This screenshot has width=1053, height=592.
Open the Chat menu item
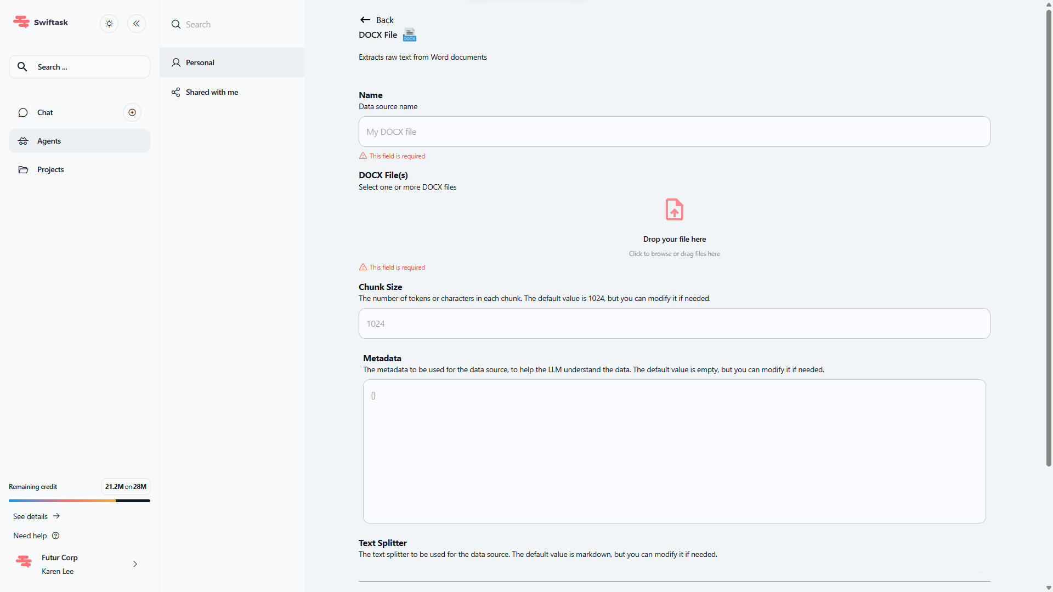(x=45, y=112)
